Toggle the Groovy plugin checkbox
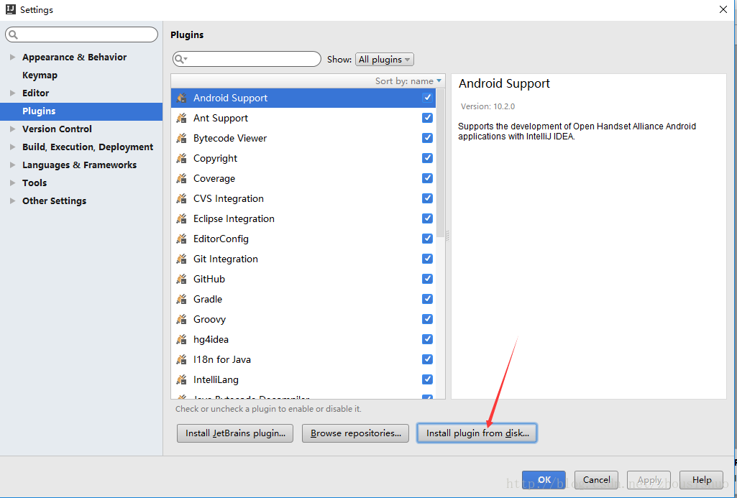Viewport: 737px width, 498px height. (427, 319)
